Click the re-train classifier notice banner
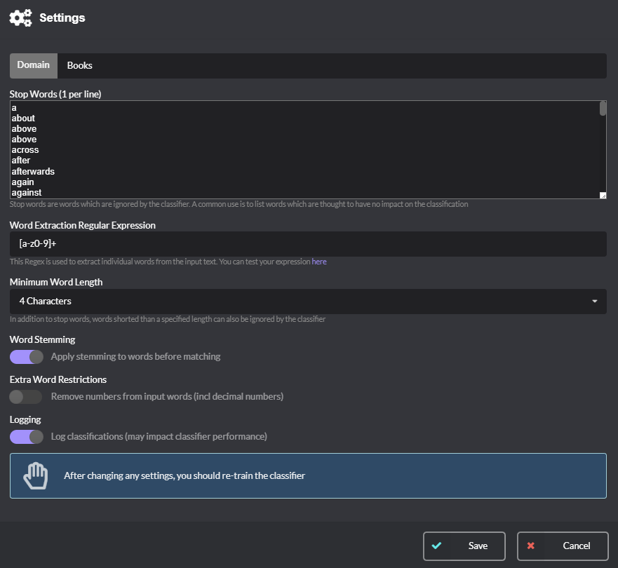The width and height of the screenshot is (618, 568). (308, 475)
